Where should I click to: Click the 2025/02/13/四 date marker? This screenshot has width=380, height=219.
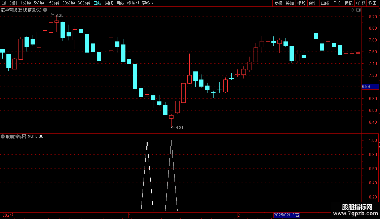287,215
